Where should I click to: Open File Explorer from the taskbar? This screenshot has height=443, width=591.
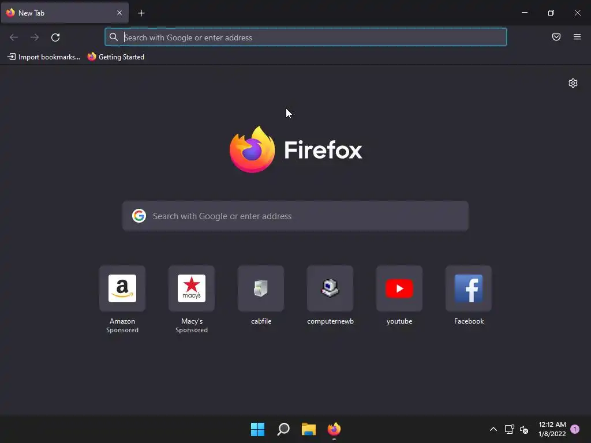[x=309, y=429]
